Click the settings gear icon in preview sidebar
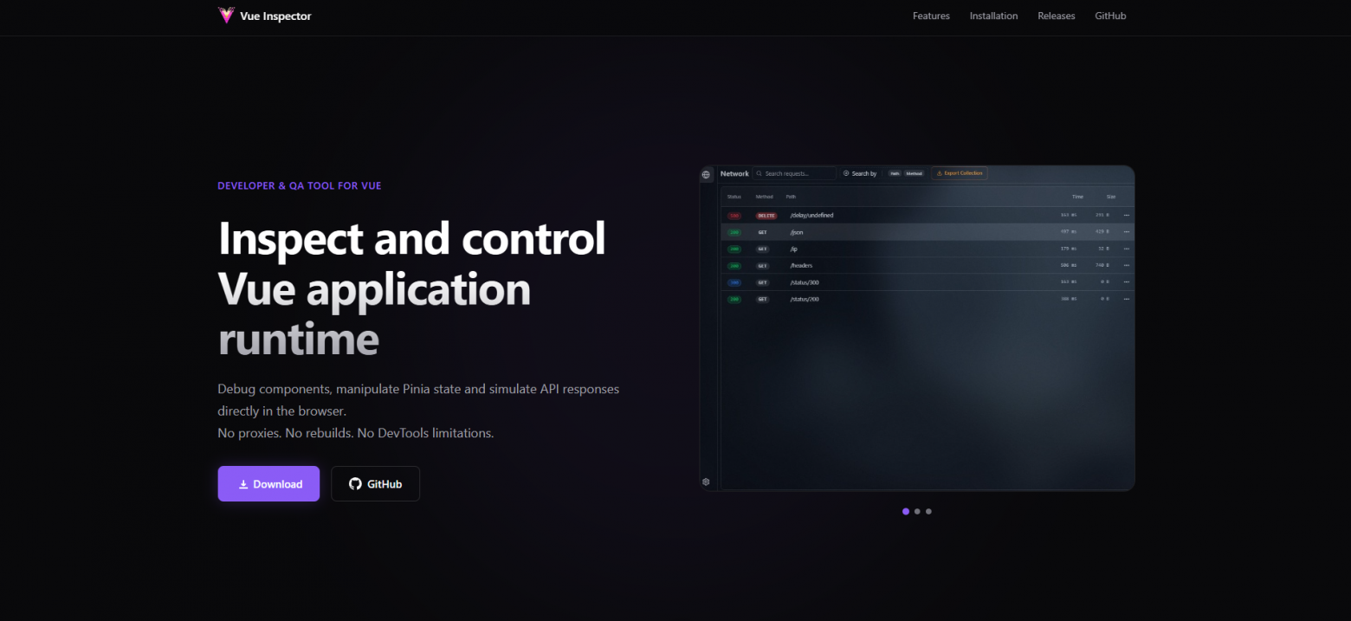The width and height of the screenshot is (1351, 621). click(707, 482)
